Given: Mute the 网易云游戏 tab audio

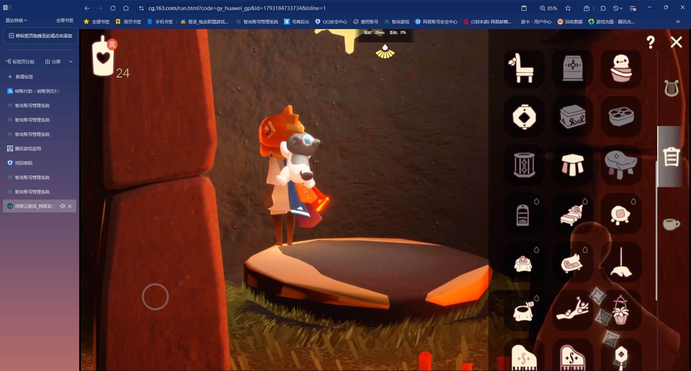Looking at the screenshot, I should point(63,206).
